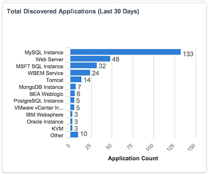Click the Web Server bar
The image size is (209, 175).
point(90,59)
